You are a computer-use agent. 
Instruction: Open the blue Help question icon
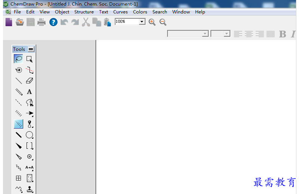[53, 22]
